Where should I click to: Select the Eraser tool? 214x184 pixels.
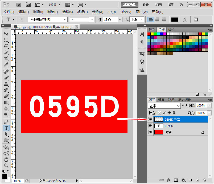coord(6,96)
